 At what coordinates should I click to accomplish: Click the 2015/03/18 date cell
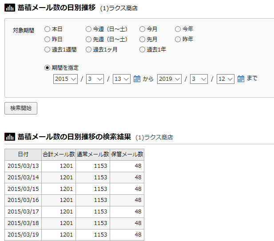click(23, 223)
